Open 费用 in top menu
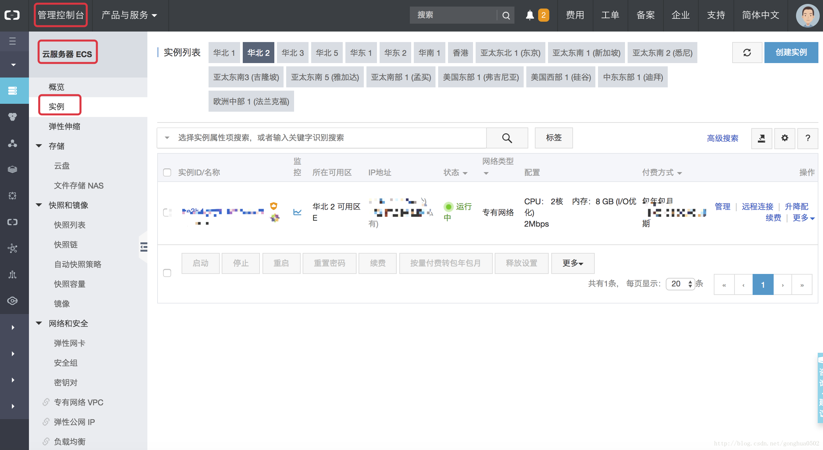 575,15
